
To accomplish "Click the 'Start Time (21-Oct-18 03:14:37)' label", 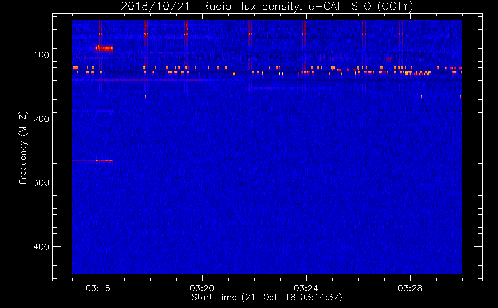I will (x=267, y=298).
